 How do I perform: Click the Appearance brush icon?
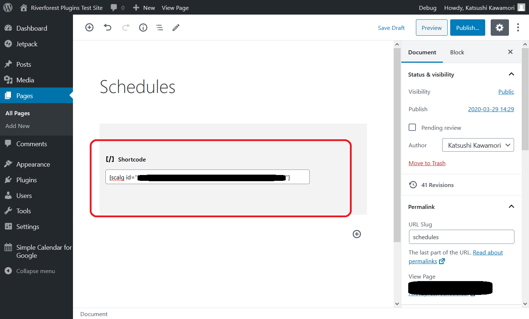coord(8,164)
